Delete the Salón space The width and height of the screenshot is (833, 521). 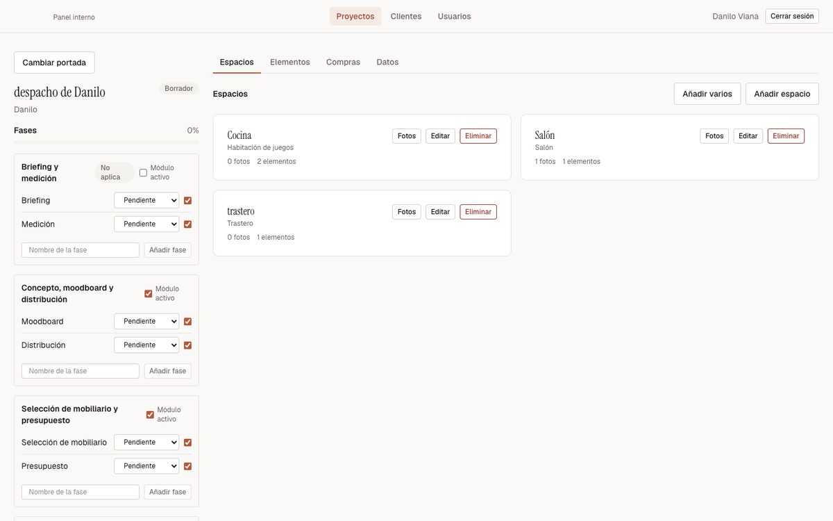[x=786, y=136]
